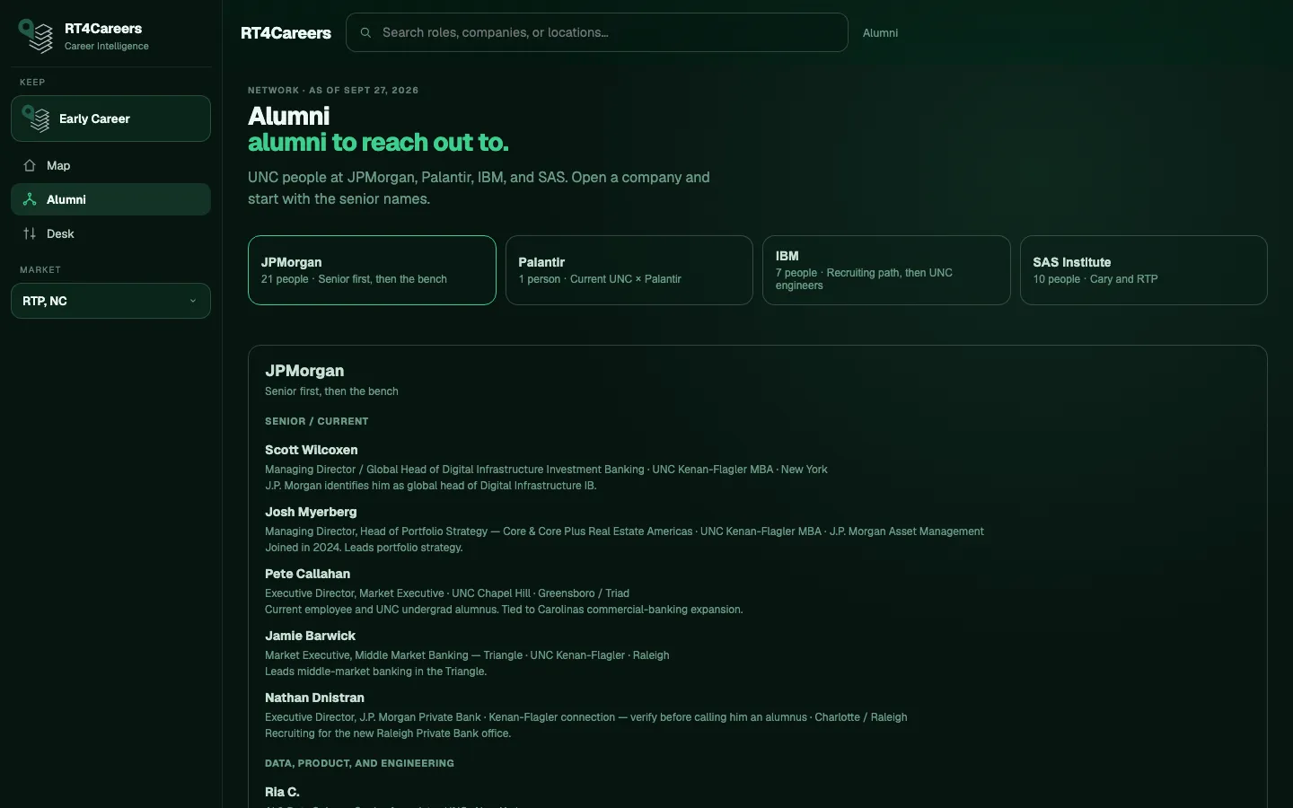The image size is (1293, 808).
Task: Expand the RTP, NC market chevron
Action: click(193, 301)
